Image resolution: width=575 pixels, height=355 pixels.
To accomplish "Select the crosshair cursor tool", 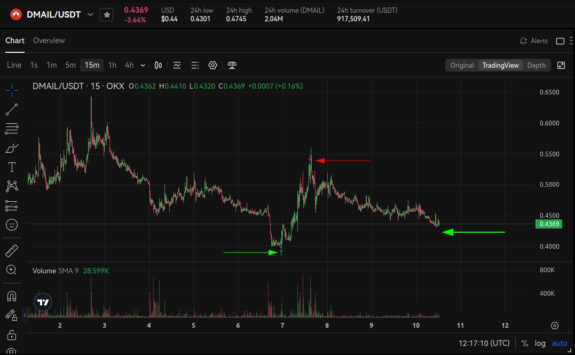I will click(x=12, y=90).
